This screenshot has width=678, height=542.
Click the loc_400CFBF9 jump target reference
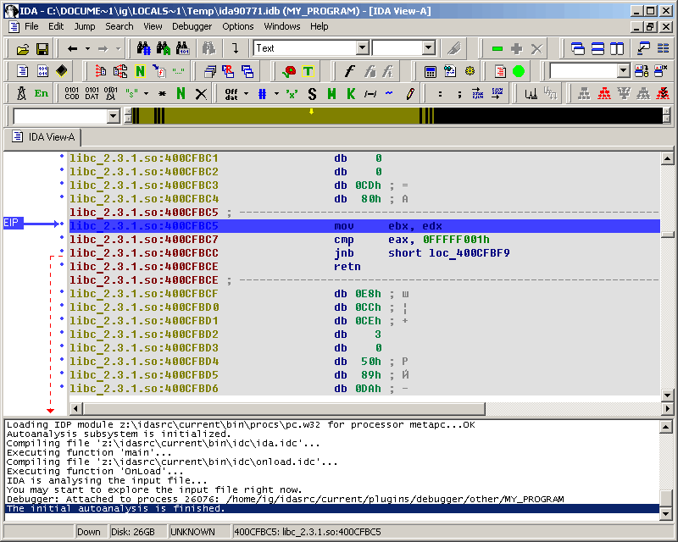point(468,253)
